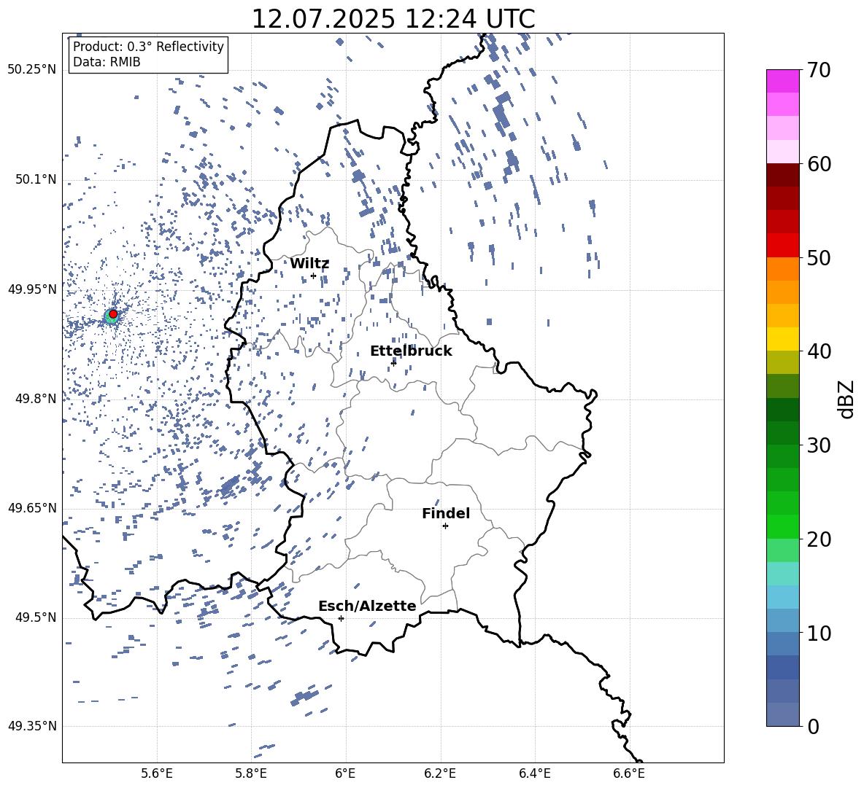Screen dimensions: 864x788
Task: Click the 49.35°N latitude label
Action: coord(32,726)
